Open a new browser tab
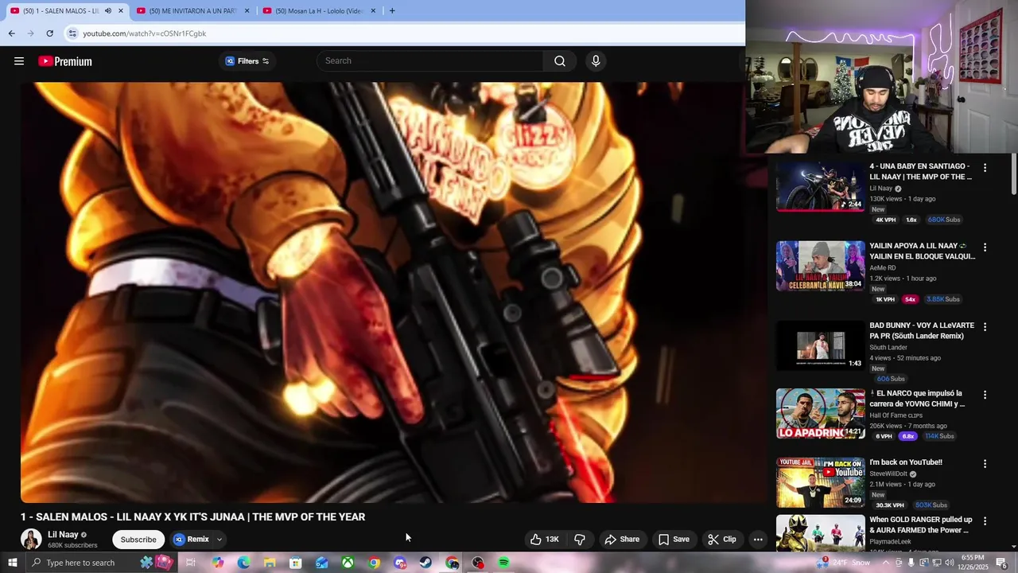 click(392, 11)
